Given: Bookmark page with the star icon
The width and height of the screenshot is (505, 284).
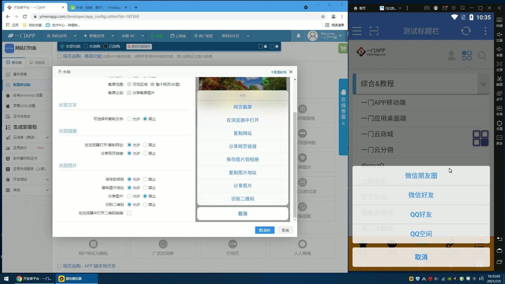Looking at the screenshot, I should (323, 17).
